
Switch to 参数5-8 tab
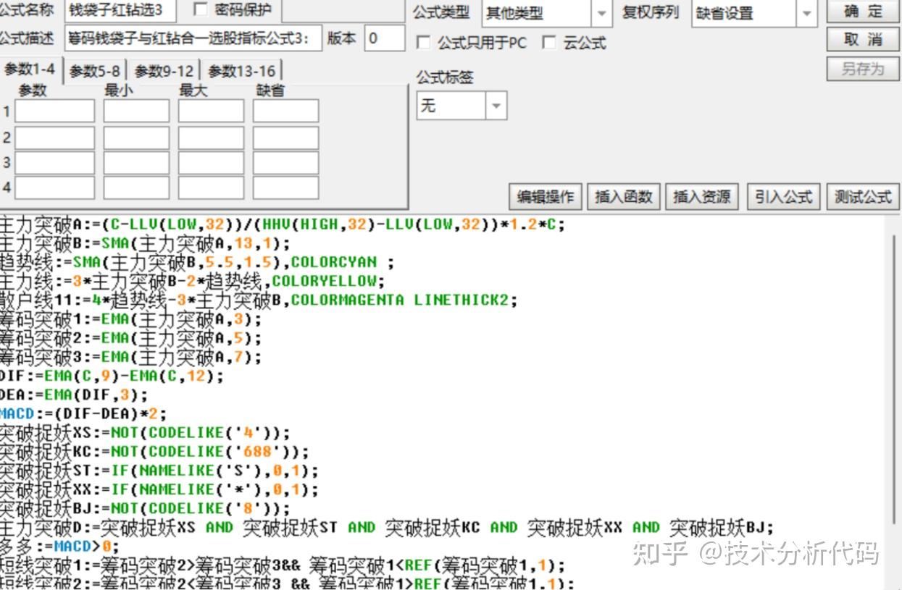coord(95,71)
